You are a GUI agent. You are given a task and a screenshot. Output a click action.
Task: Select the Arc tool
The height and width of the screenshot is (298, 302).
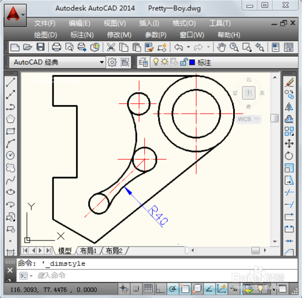(x=10, y=143)
